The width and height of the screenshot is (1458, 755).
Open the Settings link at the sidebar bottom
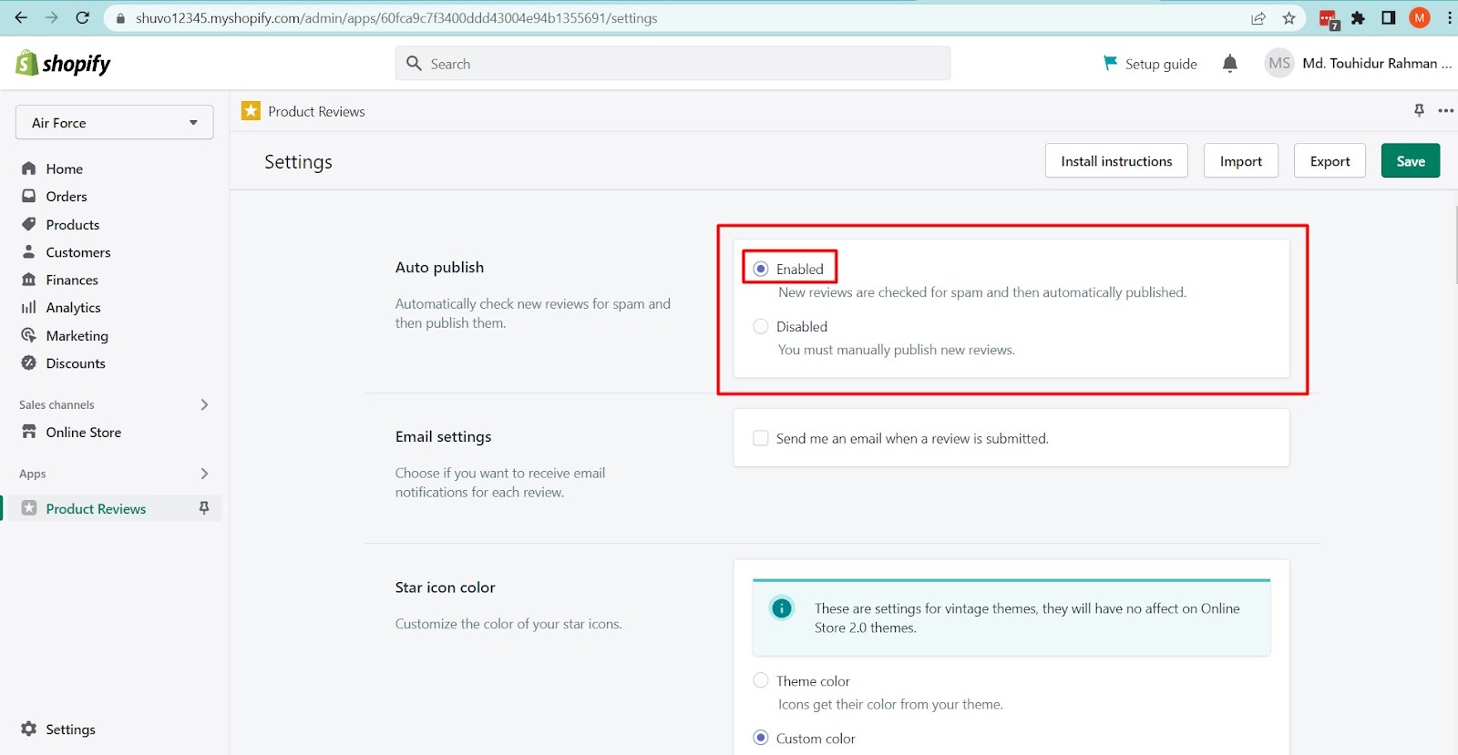click(70, 729)
